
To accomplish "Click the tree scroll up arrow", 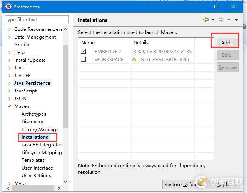I will pyautogui.click(x=66, y=29).
